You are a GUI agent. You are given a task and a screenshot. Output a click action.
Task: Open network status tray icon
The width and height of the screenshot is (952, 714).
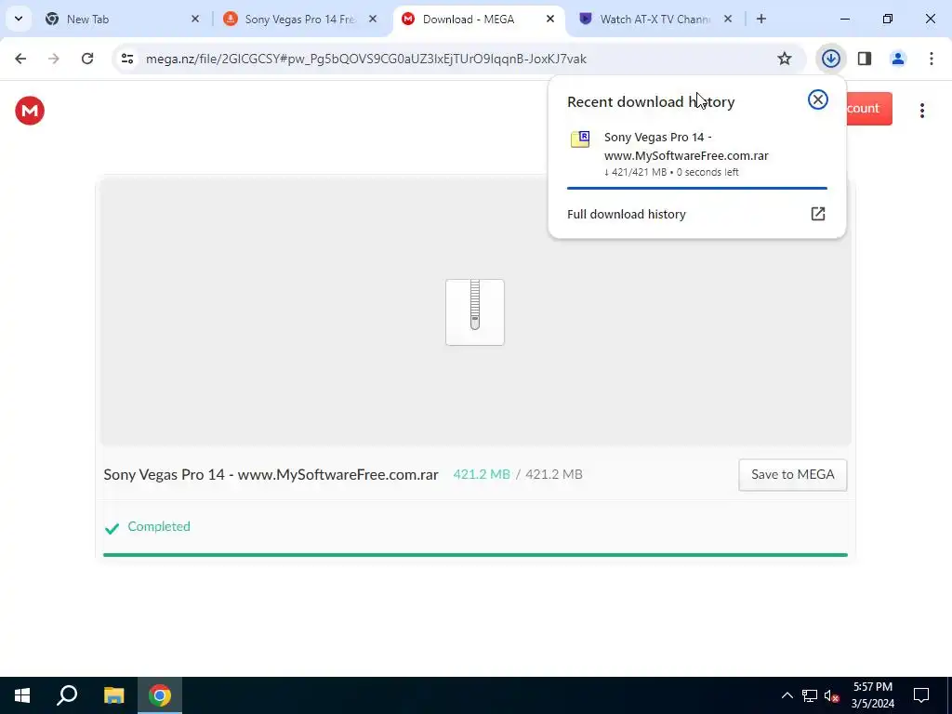click(x=810, y=695)
